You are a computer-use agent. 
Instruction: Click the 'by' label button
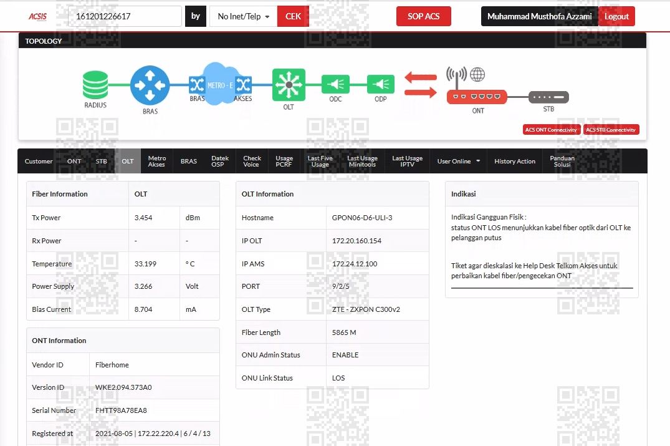(196, 16)
